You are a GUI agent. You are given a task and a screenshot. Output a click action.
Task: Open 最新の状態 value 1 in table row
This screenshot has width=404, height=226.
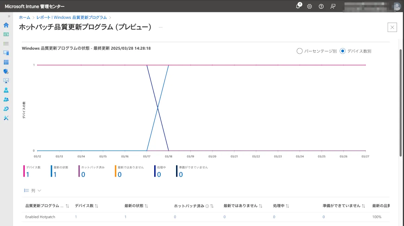tap(126, 217)
